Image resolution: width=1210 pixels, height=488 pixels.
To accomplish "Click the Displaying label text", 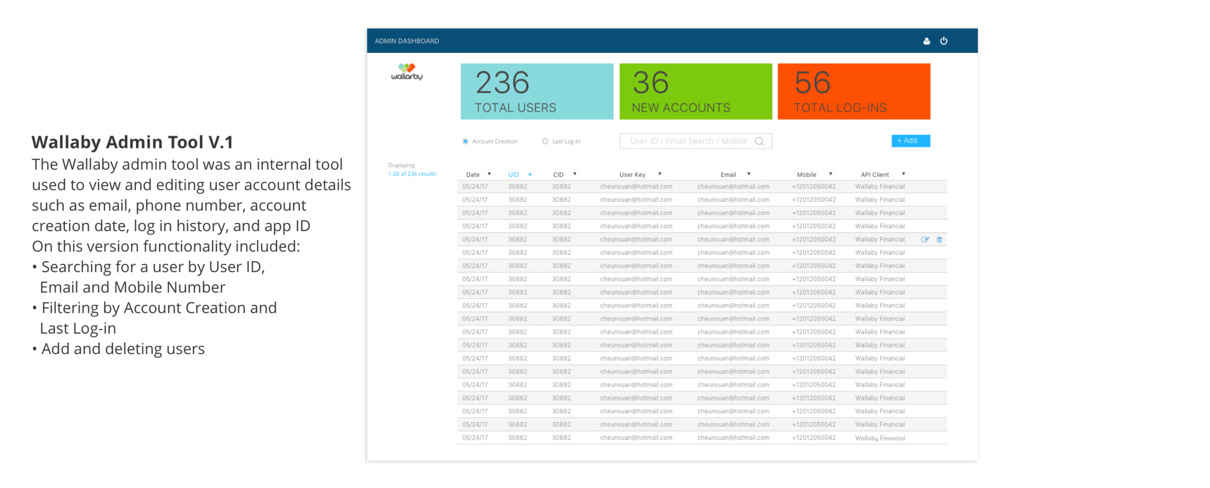I will [401, 165].
